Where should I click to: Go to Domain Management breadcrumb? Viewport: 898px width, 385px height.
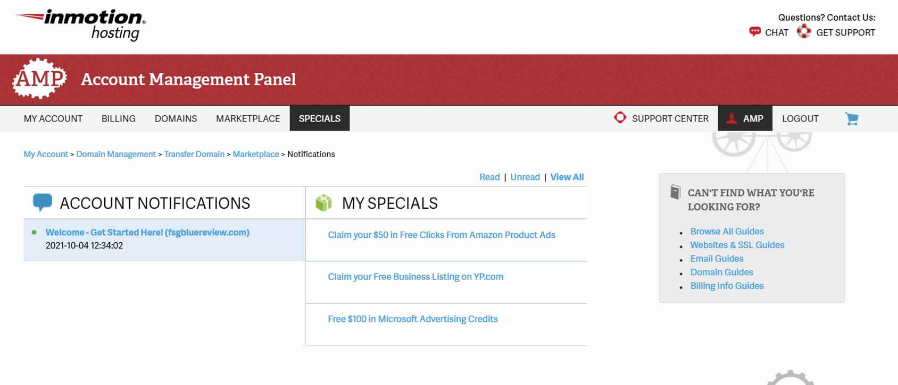pyautogui.click(x=116, y=154)
